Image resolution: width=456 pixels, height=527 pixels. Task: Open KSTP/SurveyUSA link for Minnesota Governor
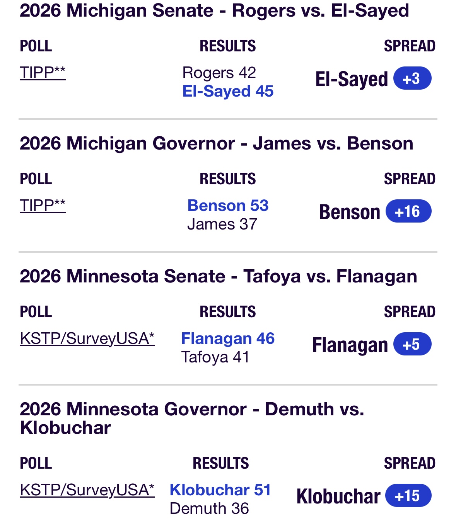coord(87,490)
